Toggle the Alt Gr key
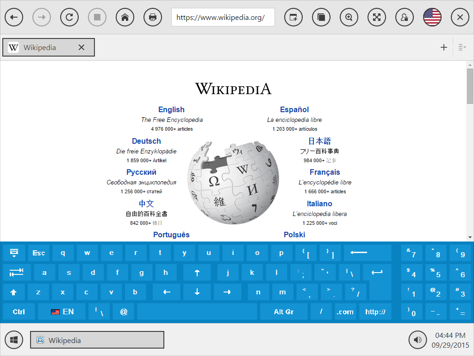Viewport: 474px width, 356px height. click(x=283, y=312)
